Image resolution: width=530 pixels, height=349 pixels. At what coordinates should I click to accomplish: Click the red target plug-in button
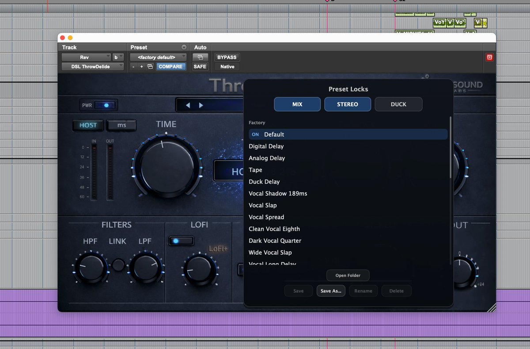[x=489, y=57]
